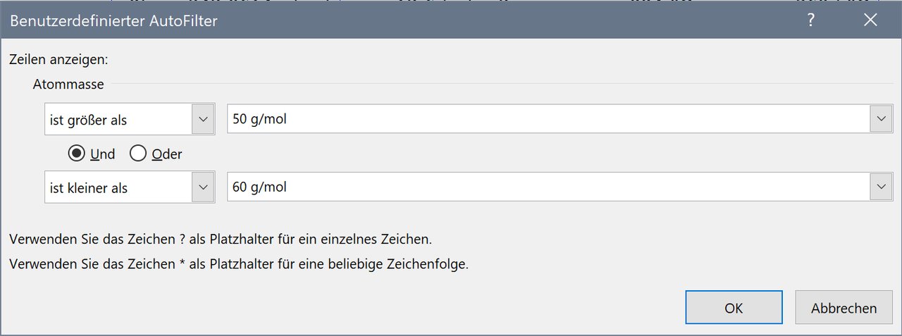Open the dialog help question mark
The width and height of the screenshot is (902, 336).
click(x=812, y=20)
